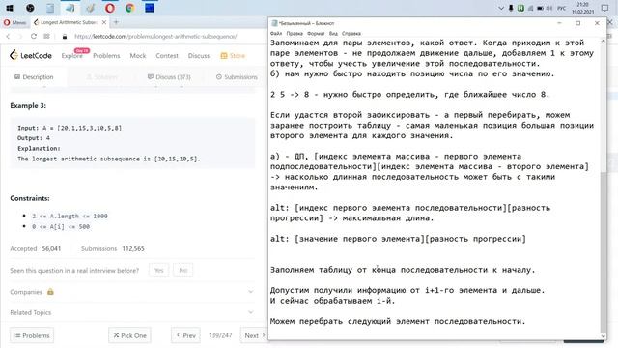Screen dimensions: 618x348
Task: Open the volume tray icon
Action: pos(549,8)
